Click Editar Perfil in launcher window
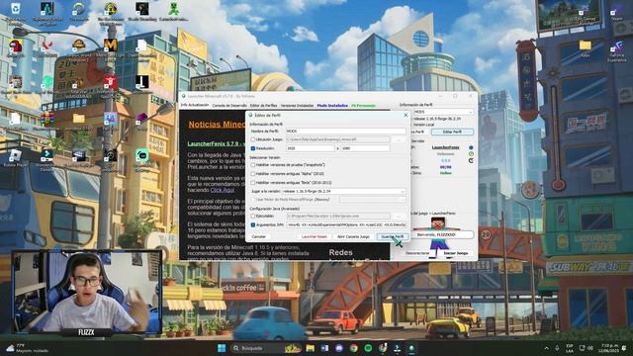 [452, 132]
